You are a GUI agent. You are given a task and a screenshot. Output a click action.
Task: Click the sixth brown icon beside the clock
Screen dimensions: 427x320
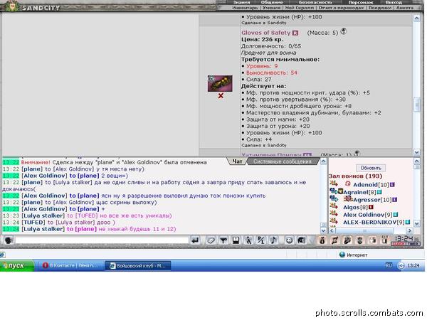[384, 240]
